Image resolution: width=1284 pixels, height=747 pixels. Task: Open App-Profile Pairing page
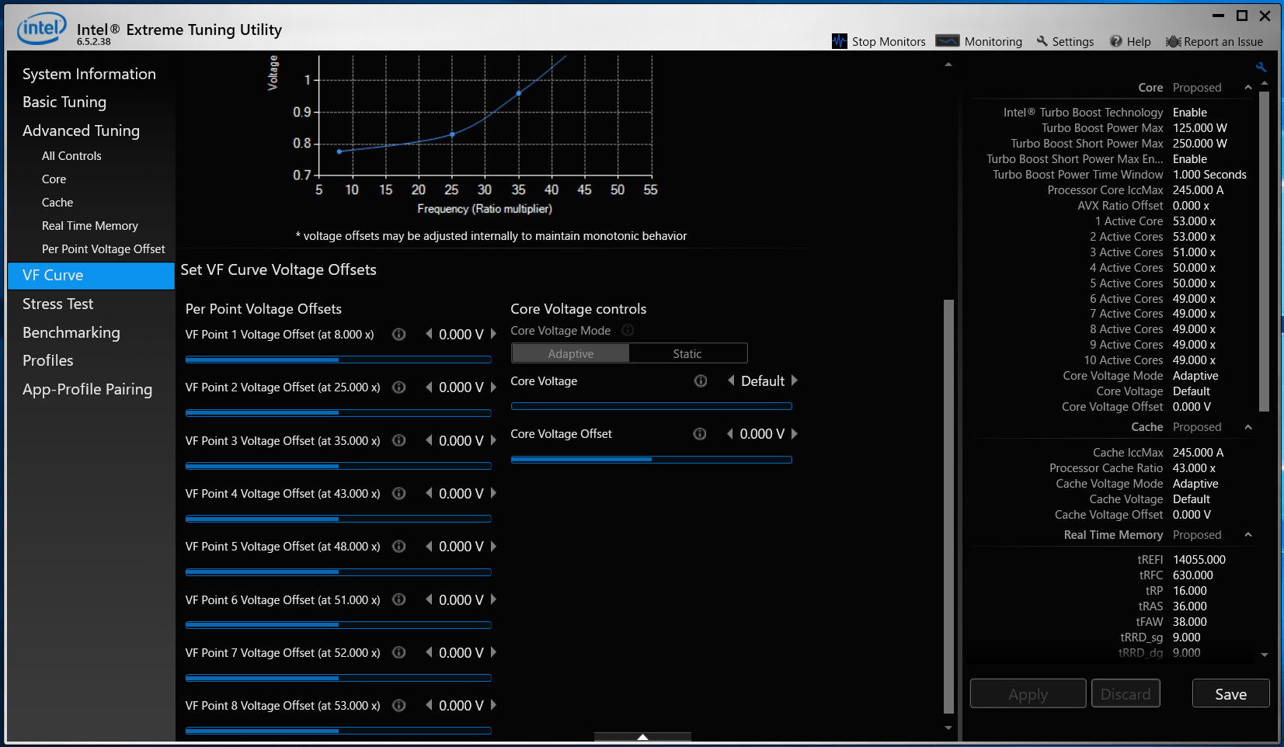point(88,389)
